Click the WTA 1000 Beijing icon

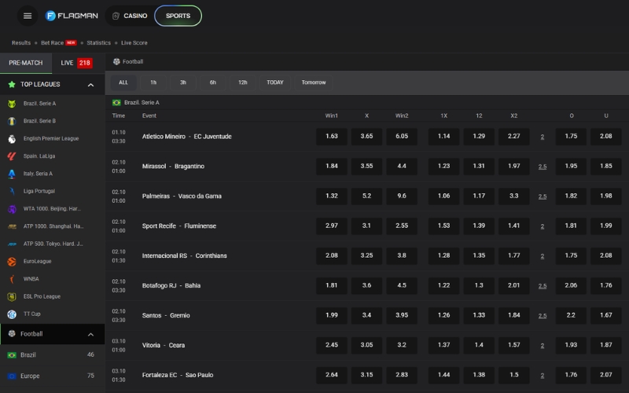[x=12, y=209]
